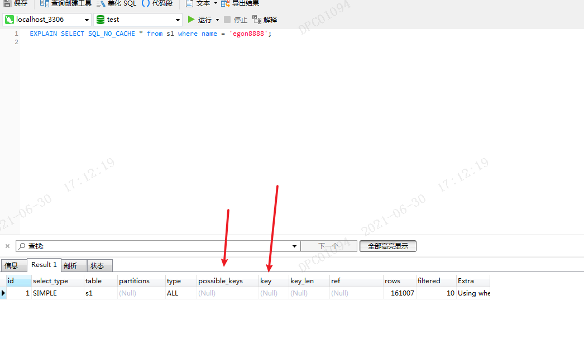Click the 'egon8888' string in the query

pyautogui.click(x=248, y=34)
